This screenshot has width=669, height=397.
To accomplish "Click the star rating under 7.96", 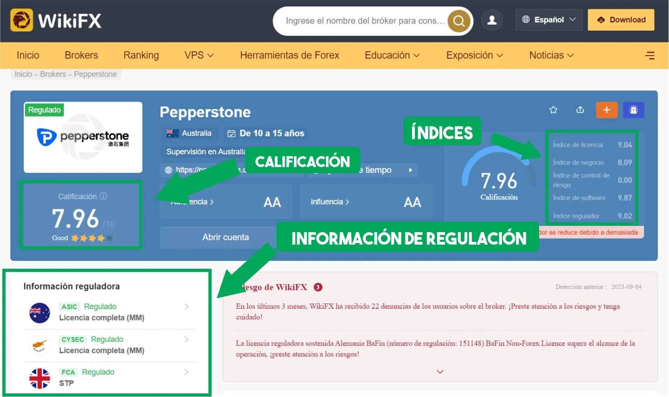I will pos(92,238).
